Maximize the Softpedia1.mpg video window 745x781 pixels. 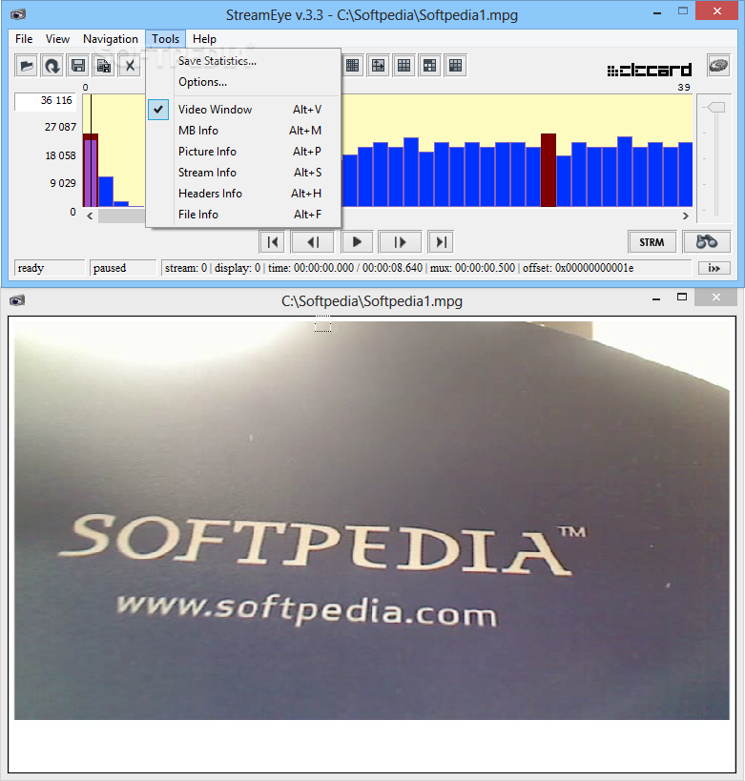[682, 297]
